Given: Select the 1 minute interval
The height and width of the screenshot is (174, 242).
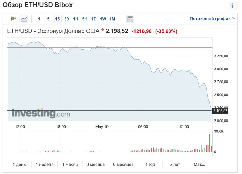Looking at the screenshot, I should coord(39,19).
